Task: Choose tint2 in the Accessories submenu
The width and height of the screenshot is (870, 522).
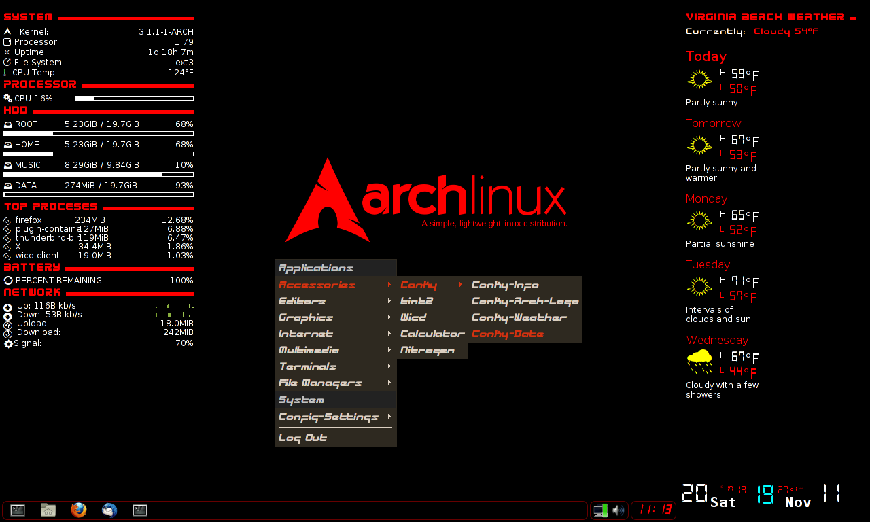Action: pyautogui.click(x=432, y=301)
